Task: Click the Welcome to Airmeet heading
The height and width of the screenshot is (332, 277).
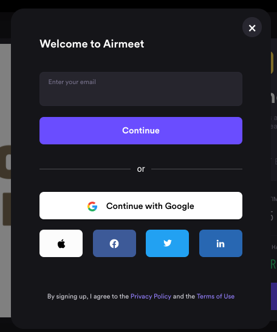Action: 92,44
